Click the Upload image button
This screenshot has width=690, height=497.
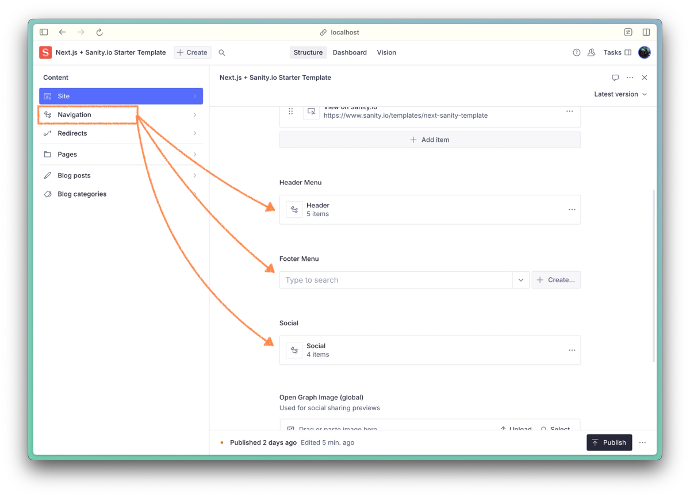pyautogui.click(x=515, y=428)
